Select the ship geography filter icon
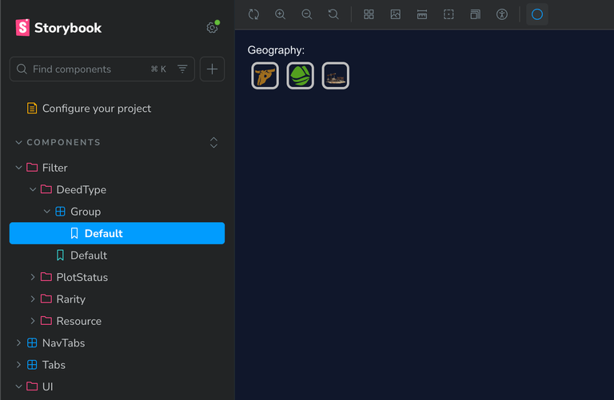Viewport: 614px width, 400px height. tap(336, 76)
